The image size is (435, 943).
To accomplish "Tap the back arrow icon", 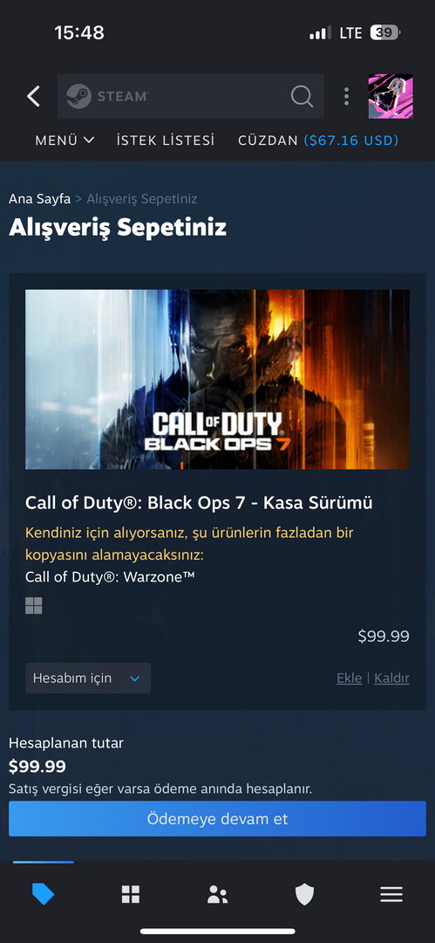I will tap(34, 96).
